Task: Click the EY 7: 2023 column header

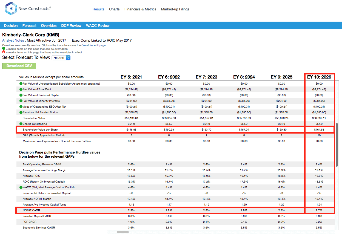Action: (x=206, y=77)
